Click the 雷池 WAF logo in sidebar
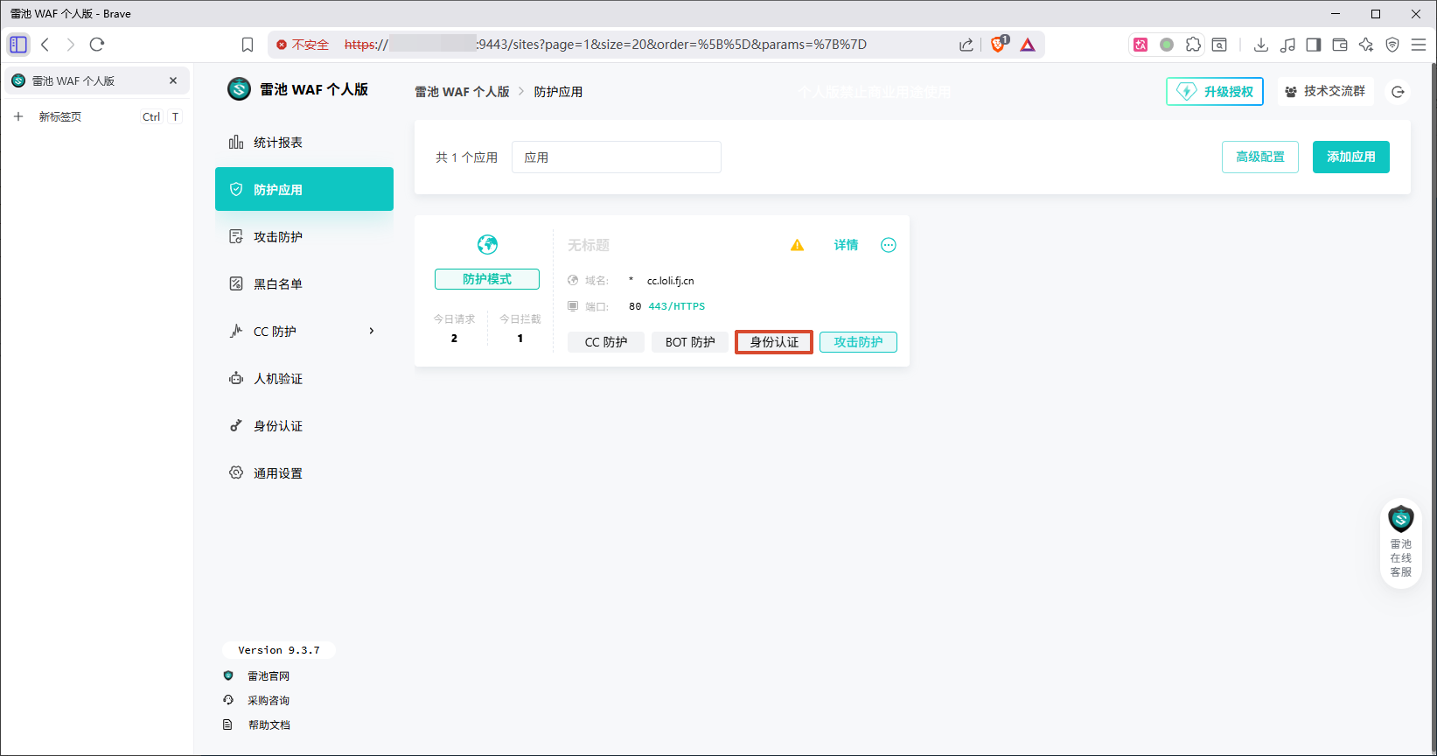Viewport: 1437px width, 756px height. (239, 89)
